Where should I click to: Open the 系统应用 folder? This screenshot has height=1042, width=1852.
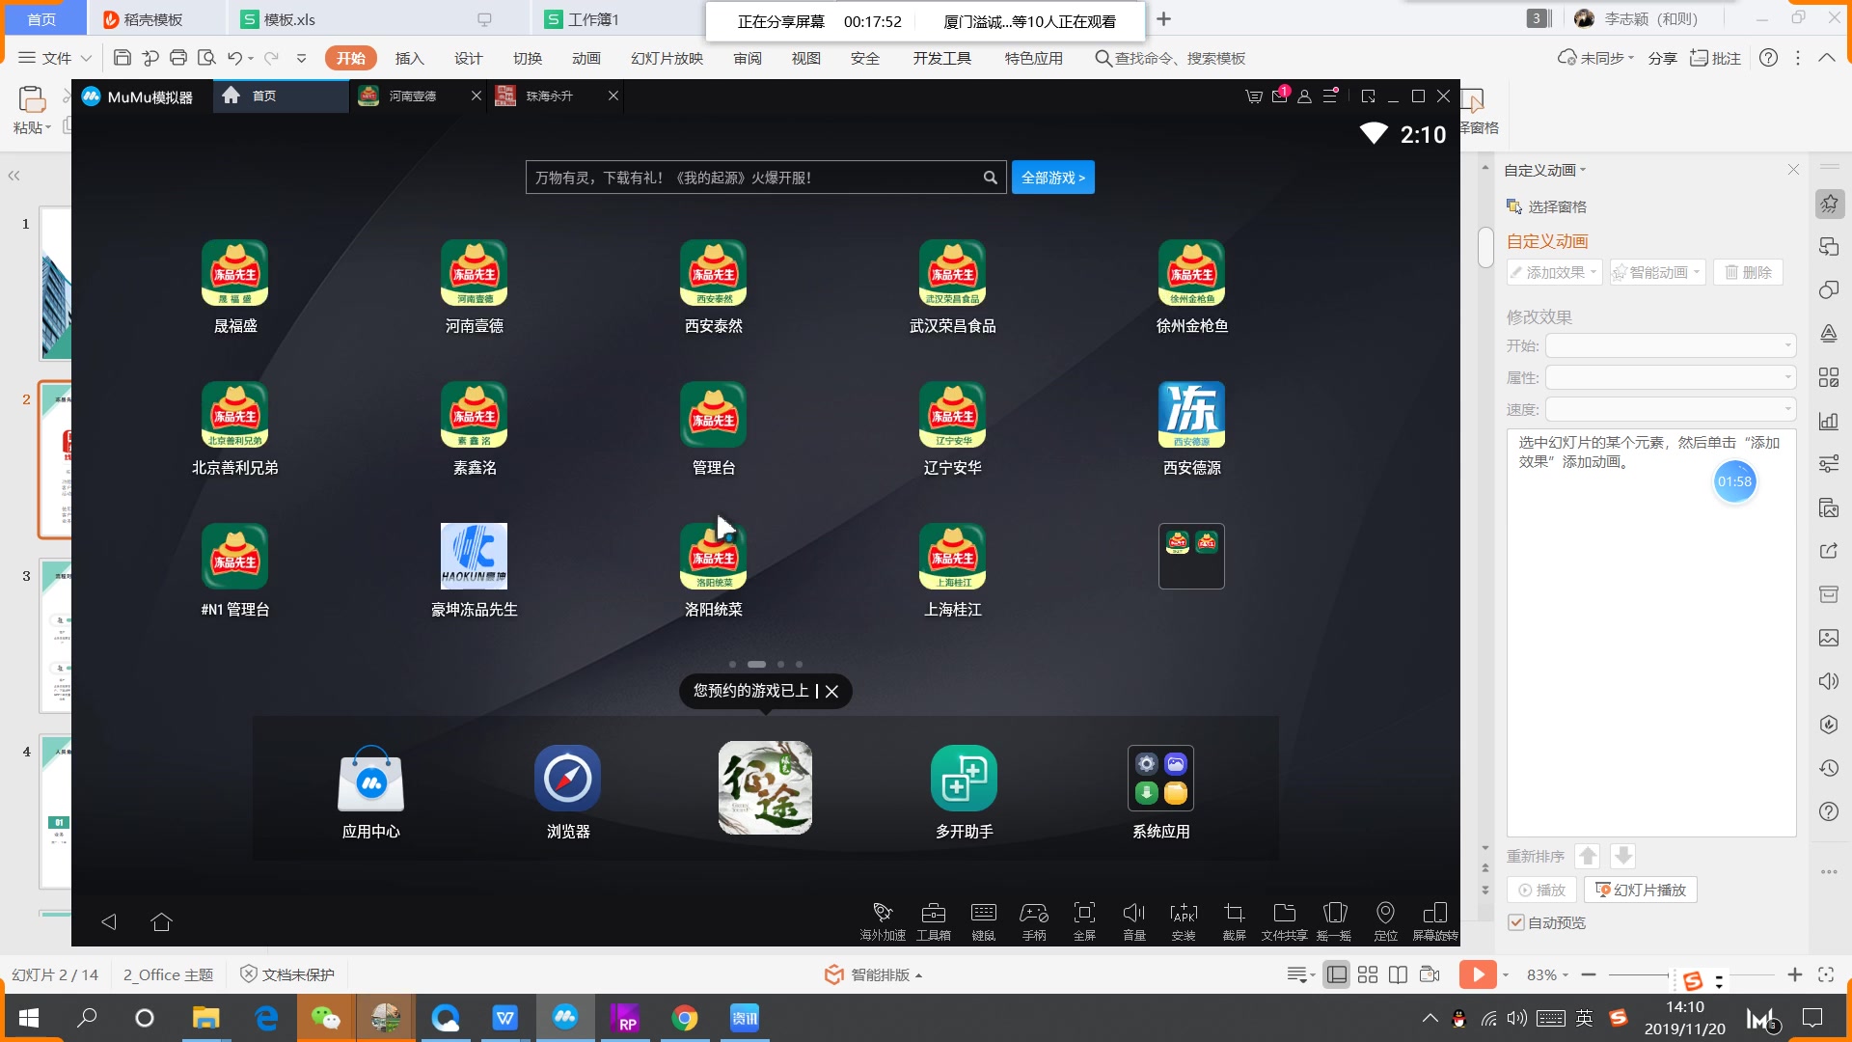point(1161,779)
